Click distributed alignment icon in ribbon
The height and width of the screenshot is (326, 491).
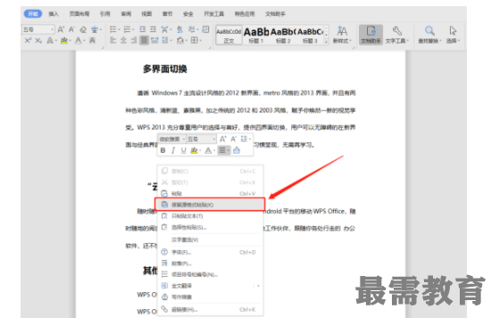click(154, 40)
